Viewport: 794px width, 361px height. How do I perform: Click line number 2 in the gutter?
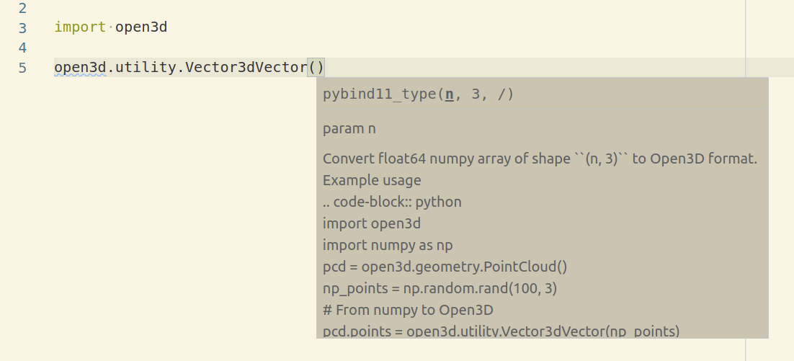pyautogui.click(x=22, y=8)
